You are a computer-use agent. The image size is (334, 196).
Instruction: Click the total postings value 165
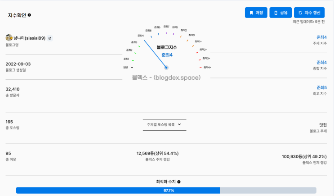[x=9, y=122]
